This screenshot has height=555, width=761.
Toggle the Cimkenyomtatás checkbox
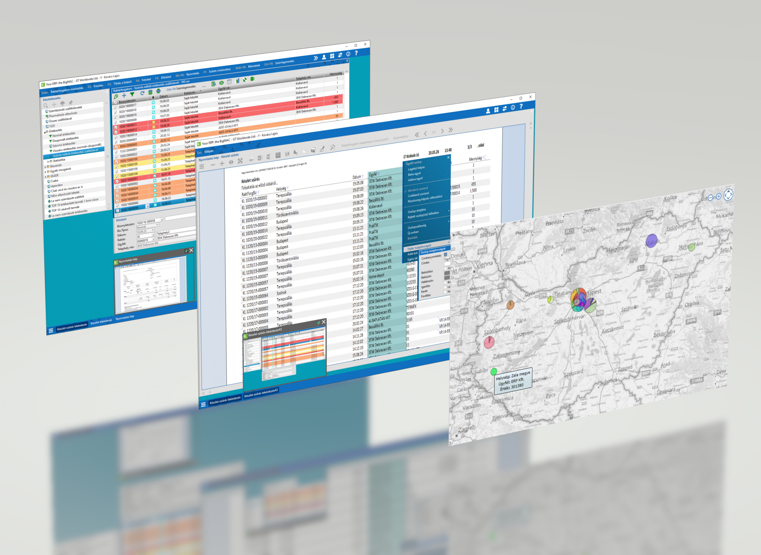tap(445, 255)
